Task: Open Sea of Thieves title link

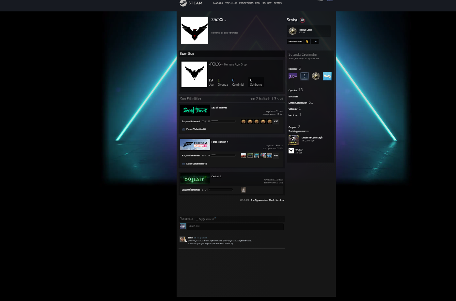Action: click(x=219, y=107)
